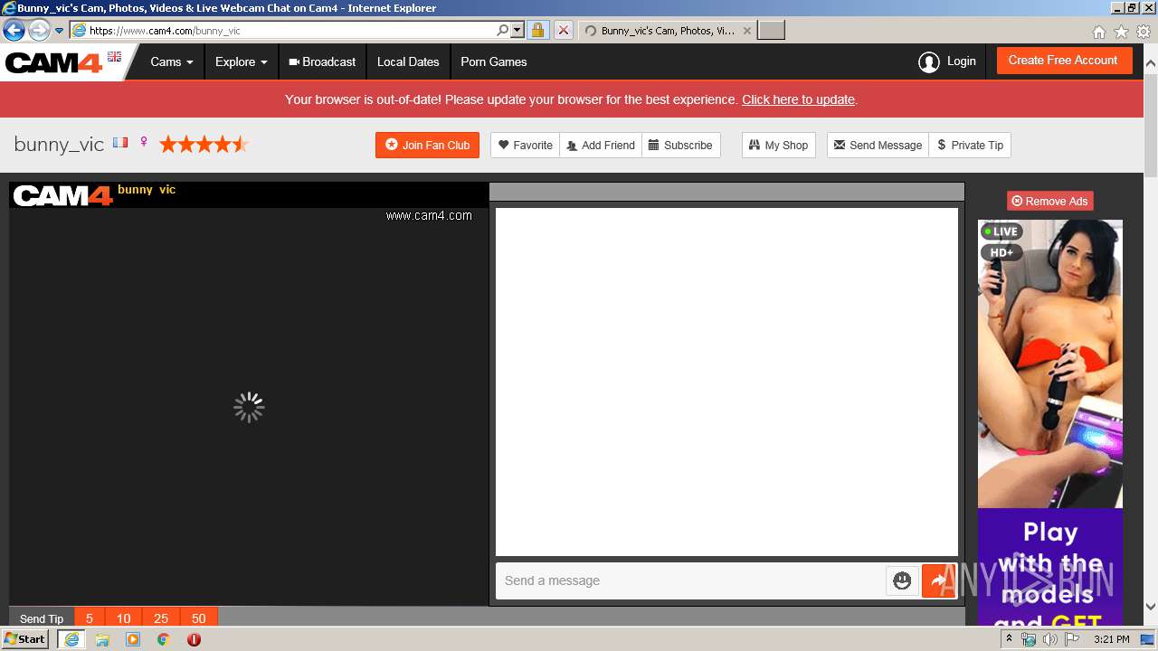Click the Remove Ads button
The height and width of the screenshot is (651, 1158).
(x=1049, y=201)
